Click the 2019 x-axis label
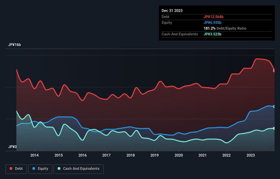Image resolution: width=280 pixels, height=179 pixels. (x=154, y=155)
